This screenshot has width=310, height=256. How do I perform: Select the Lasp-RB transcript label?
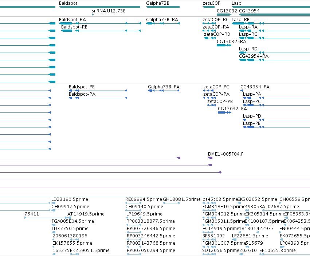coord(240,20)
